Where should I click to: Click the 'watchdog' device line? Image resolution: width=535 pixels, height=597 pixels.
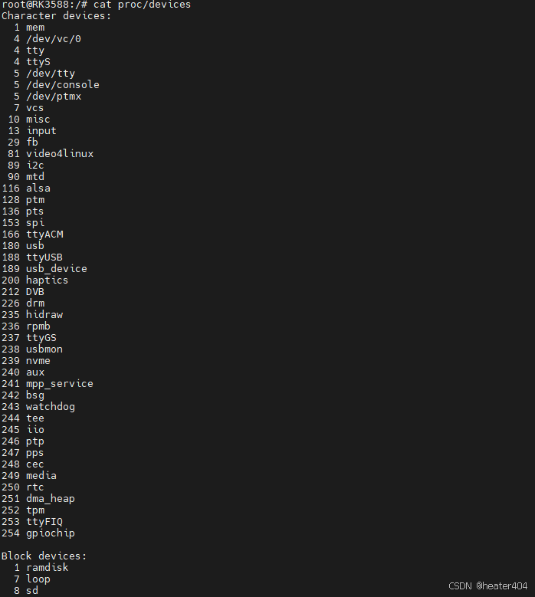point(38,407)
